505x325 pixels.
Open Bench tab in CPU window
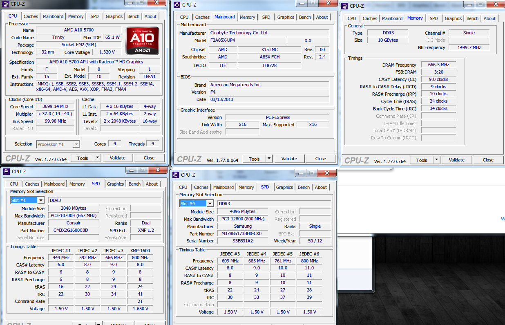tap(133, 16)
